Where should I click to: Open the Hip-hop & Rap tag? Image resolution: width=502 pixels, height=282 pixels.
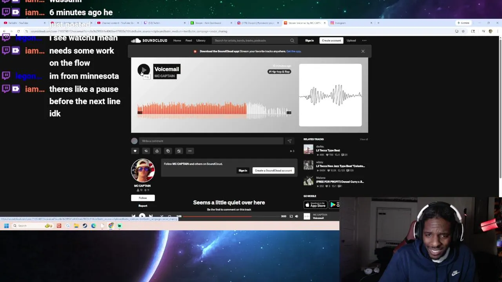279,72
